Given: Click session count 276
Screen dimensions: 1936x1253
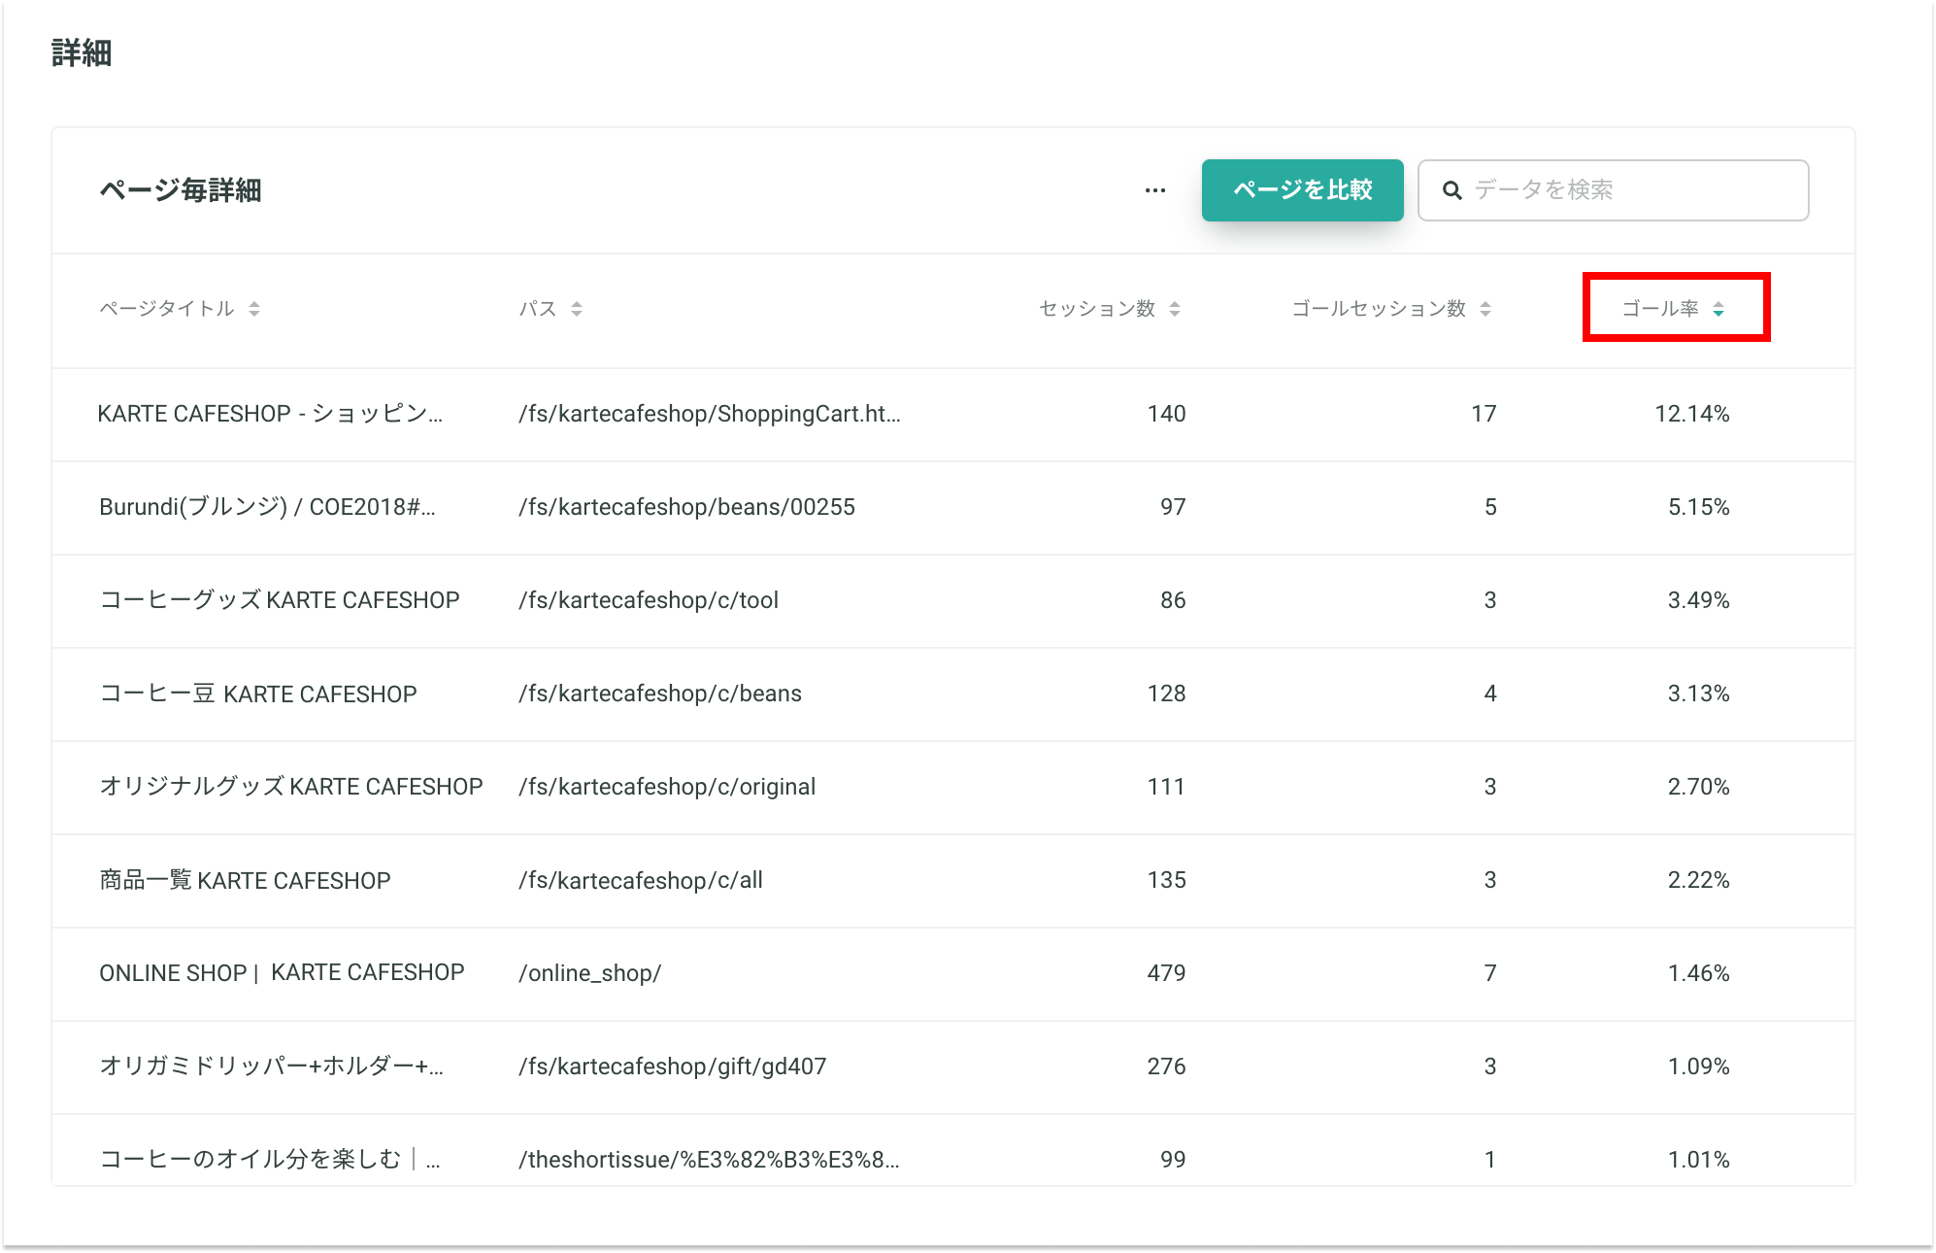Looking at the screenshot, I should pyautogui.click(x=1166, y=1067).
